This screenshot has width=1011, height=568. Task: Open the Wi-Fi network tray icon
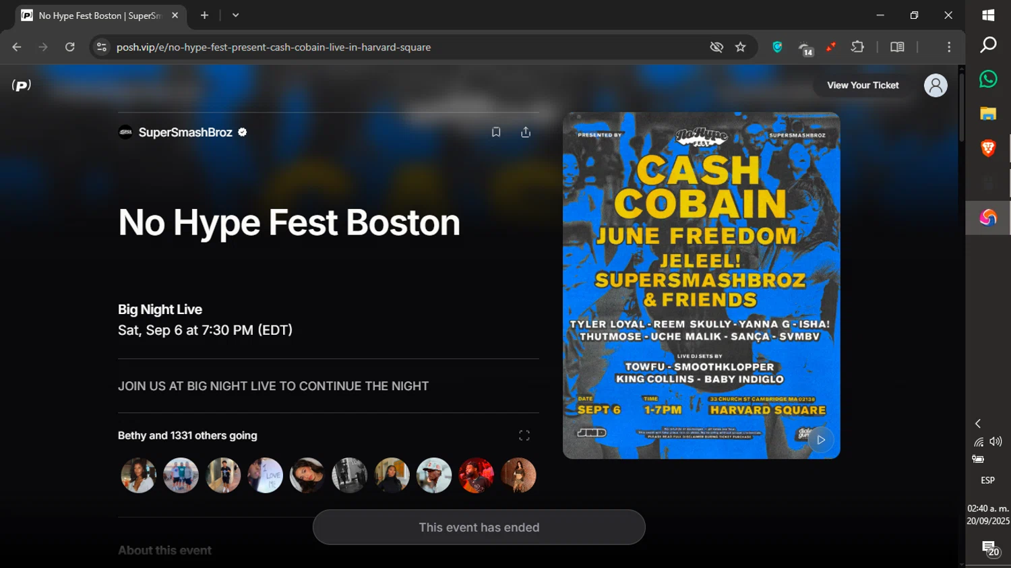pos(979,442)
